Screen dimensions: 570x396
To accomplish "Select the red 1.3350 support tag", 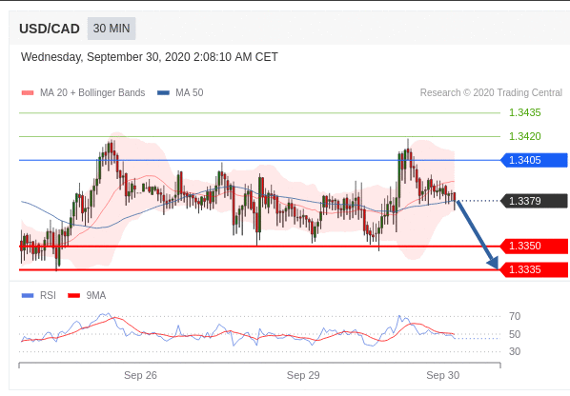I will click(x=534, y=247).
